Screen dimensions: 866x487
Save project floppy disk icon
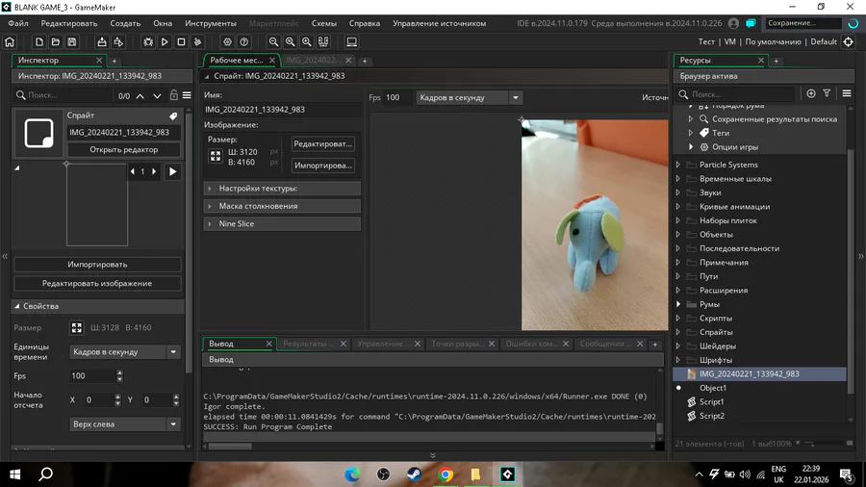click(72, 42)
